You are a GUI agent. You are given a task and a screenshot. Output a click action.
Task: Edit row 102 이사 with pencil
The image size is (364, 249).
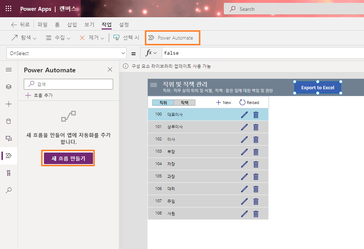pos(244,140)
